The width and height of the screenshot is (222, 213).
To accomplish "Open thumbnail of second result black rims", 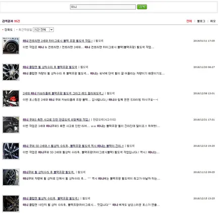I will [x=11, y=72].
